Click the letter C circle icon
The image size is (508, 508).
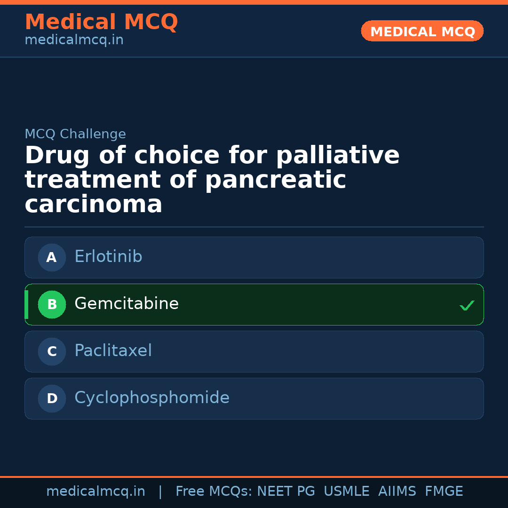point(52,351)
